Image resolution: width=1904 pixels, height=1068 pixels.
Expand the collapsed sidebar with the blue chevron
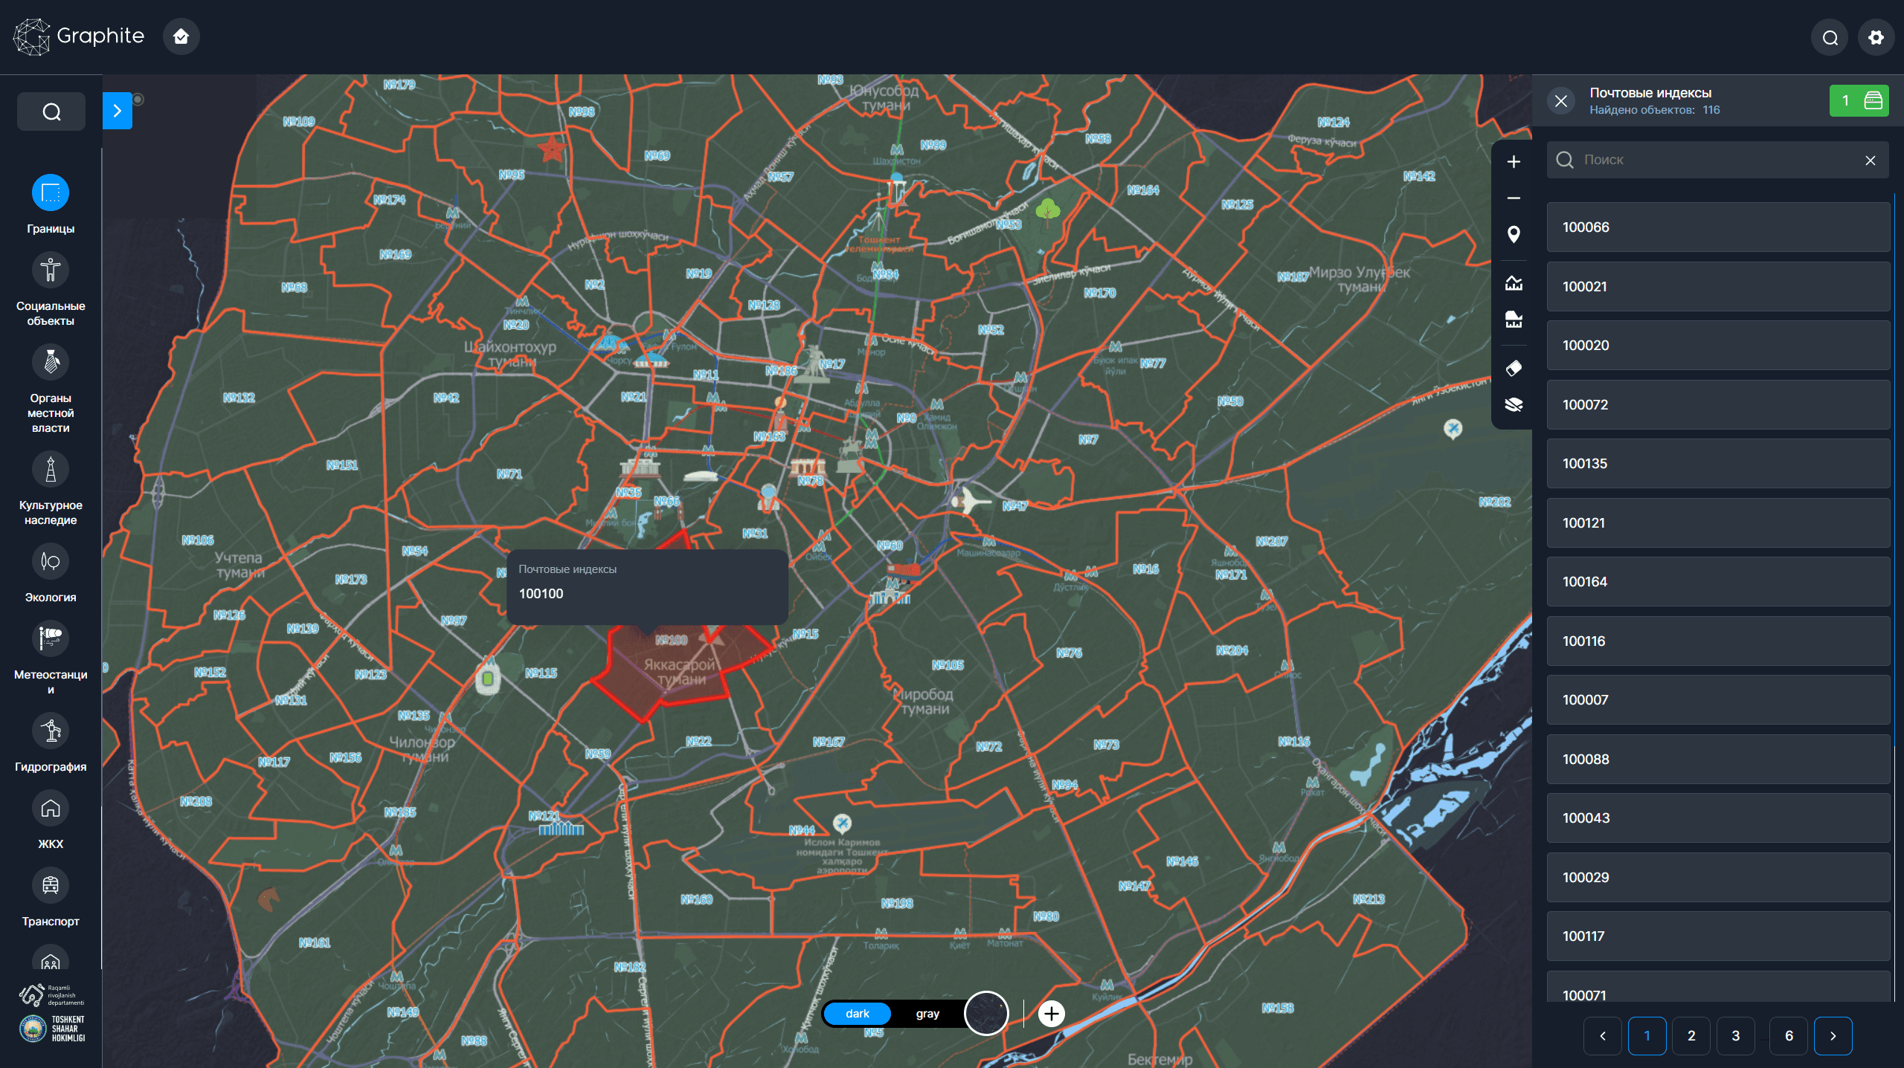point(118,110)
